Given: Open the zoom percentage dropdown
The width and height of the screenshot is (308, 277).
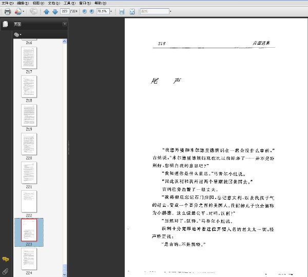Looking at the screenshot, I should coord(111,11).
